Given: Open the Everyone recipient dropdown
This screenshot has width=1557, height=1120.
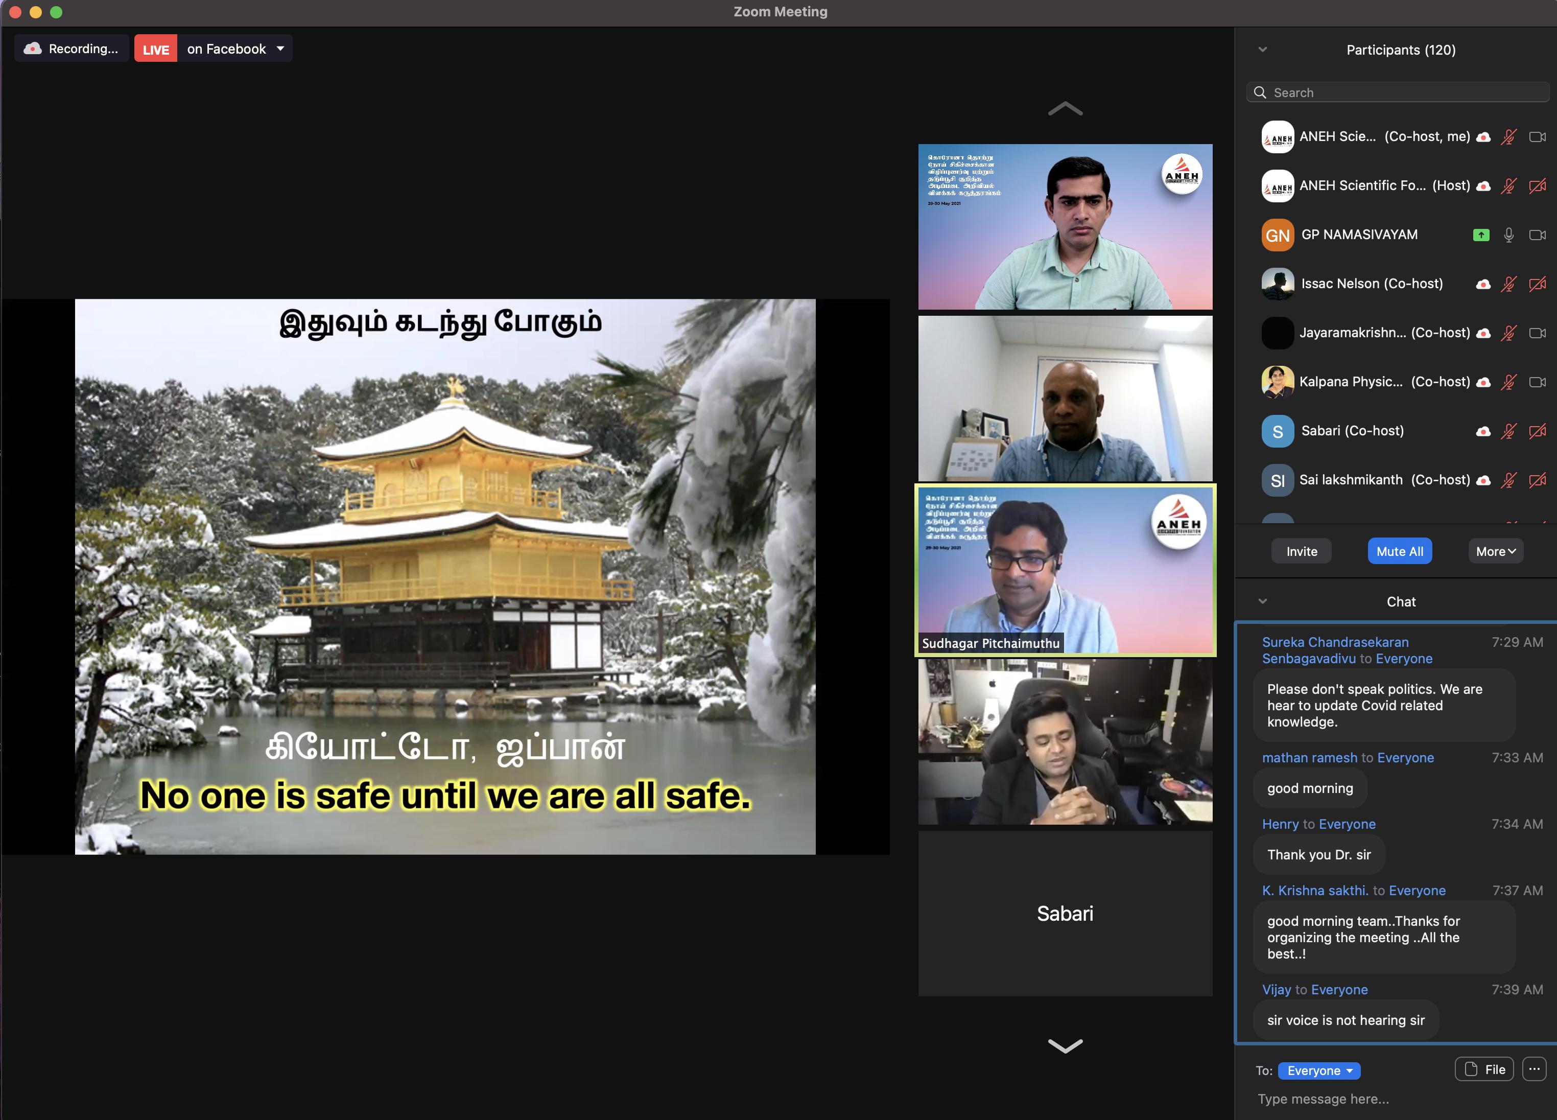Looking at the screenshot, I should point(1319,1070).
